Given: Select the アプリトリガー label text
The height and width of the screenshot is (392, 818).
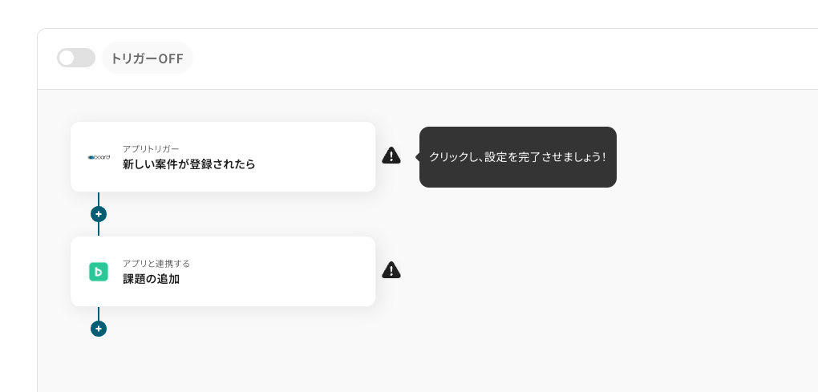Looking at the screenshot, I should (151, 148).
